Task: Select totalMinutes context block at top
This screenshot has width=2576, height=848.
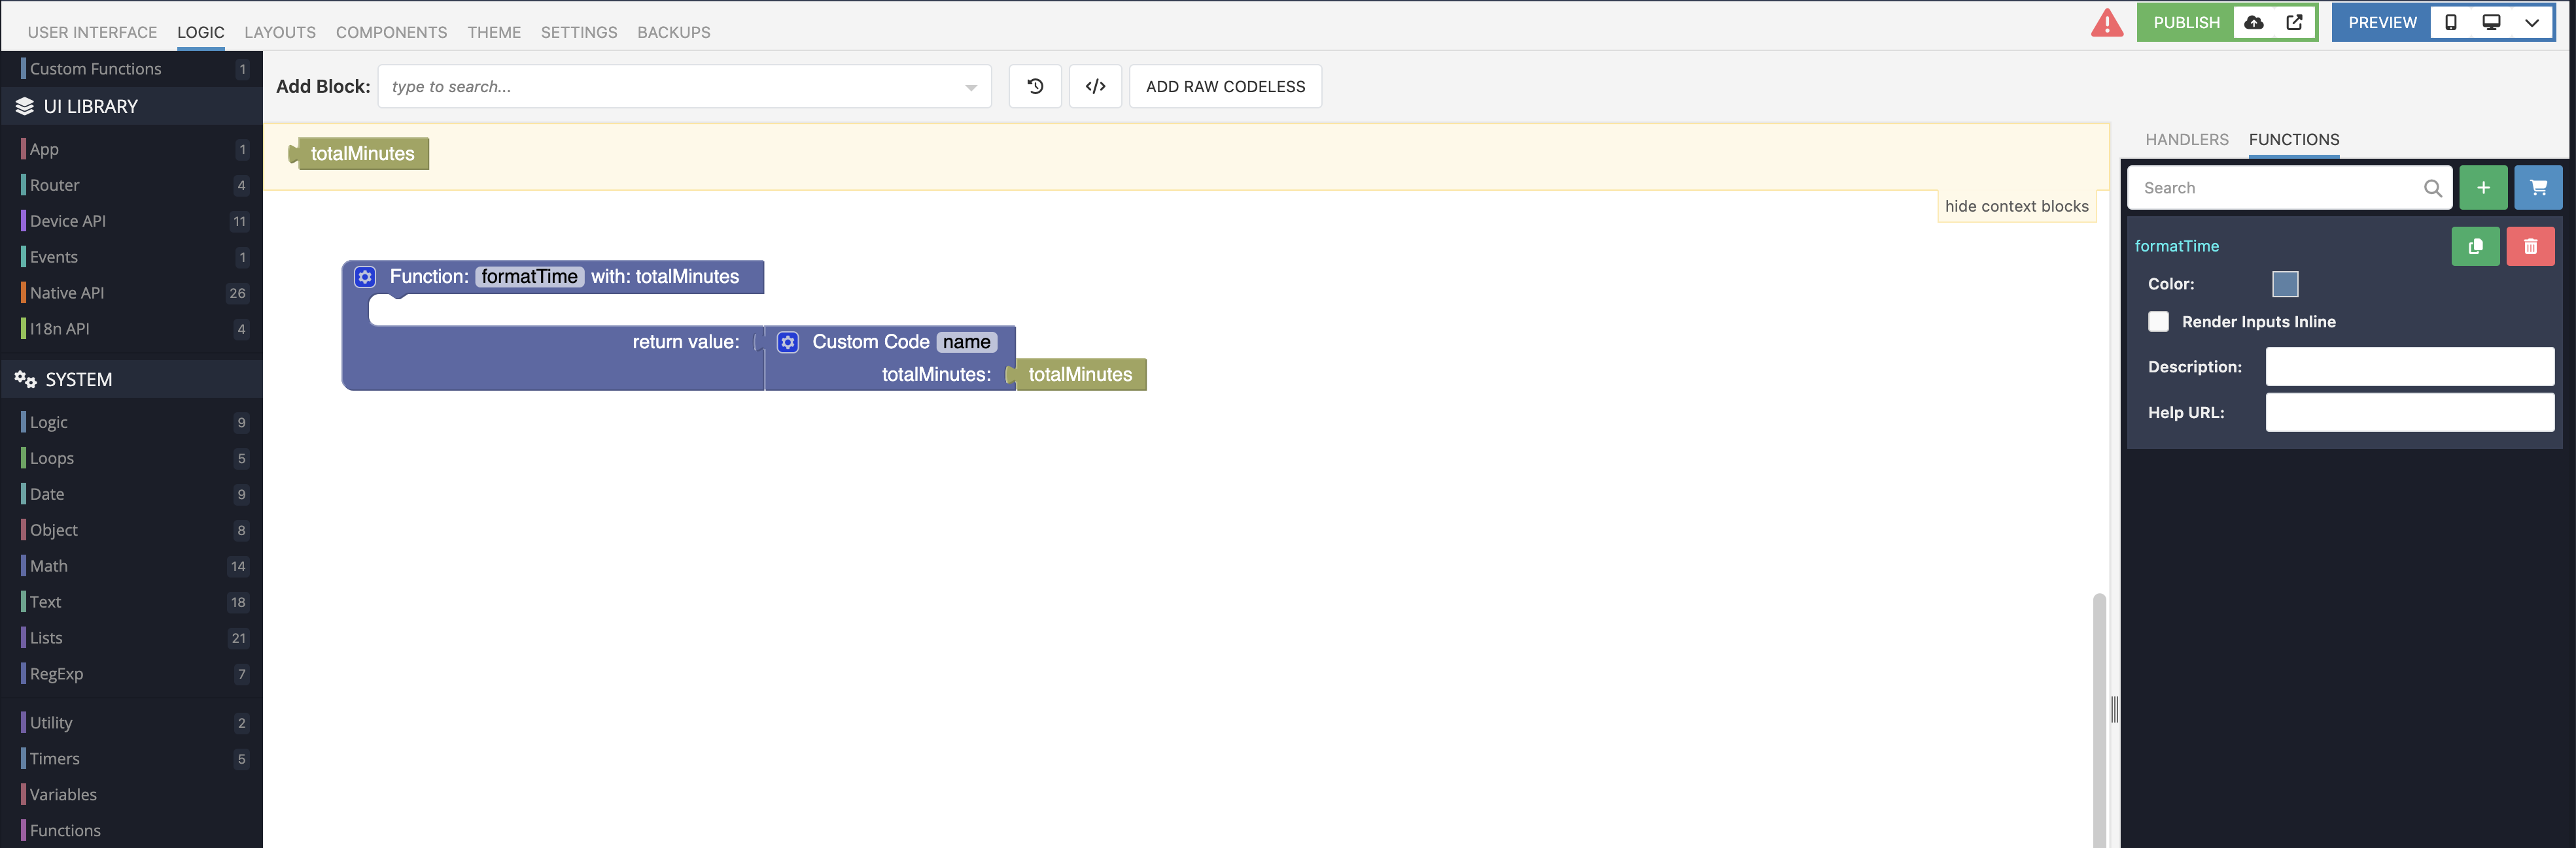Action: point(359,154)
